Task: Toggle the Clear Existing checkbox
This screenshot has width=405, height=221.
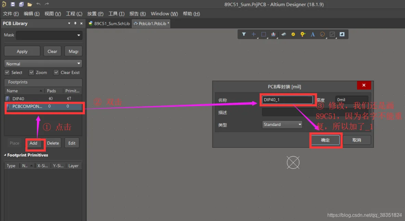Action: tap(56, 72)
